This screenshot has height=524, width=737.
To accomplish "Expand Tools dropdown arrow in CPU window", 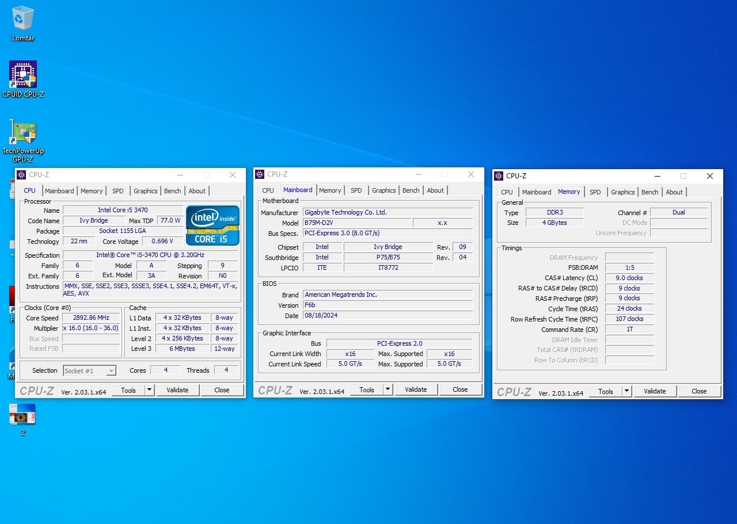I will [149, 390].
